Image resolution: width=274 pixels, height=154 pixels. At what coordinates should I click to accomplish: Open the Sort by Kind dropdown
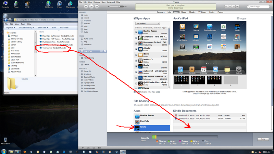pyautogui.click(x=148, y=23)
